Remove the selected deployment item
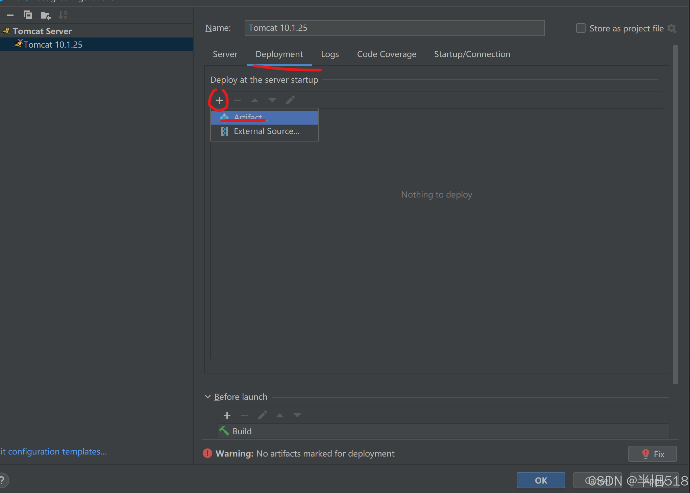Screen dimensions: 690x493 click(237, 100)
